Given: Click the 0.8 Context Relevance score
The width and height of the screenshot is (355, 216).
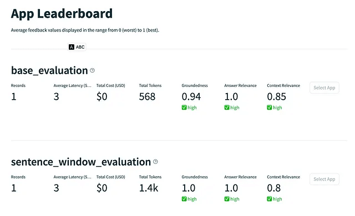Looking at the screenshot, I should pos(273,188).
